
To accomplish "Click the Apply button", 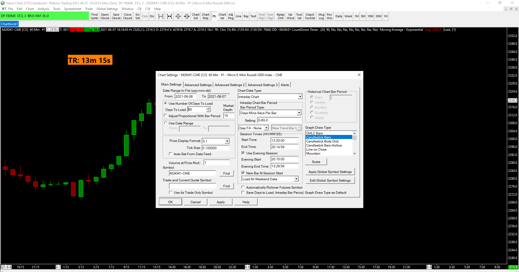I will 221,202.
